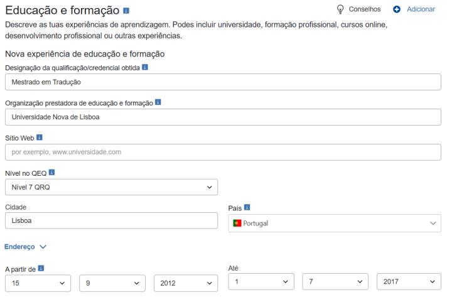Open the end year dropdown showing 2017

coord(408,283)
